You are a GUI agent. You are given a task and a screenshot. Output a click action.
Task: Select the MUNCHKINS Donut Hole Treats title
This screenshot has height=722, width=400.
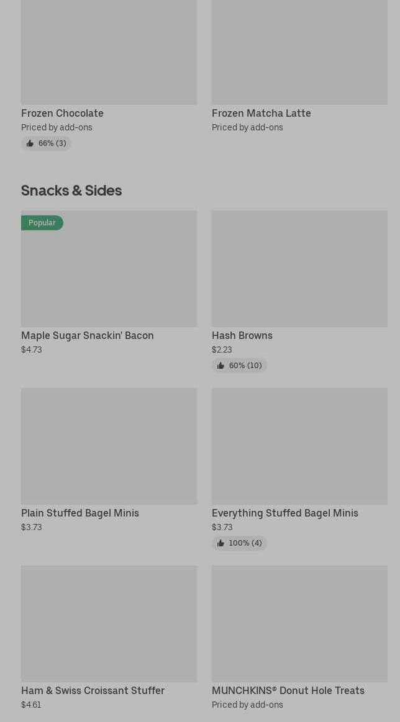[288, 690]
